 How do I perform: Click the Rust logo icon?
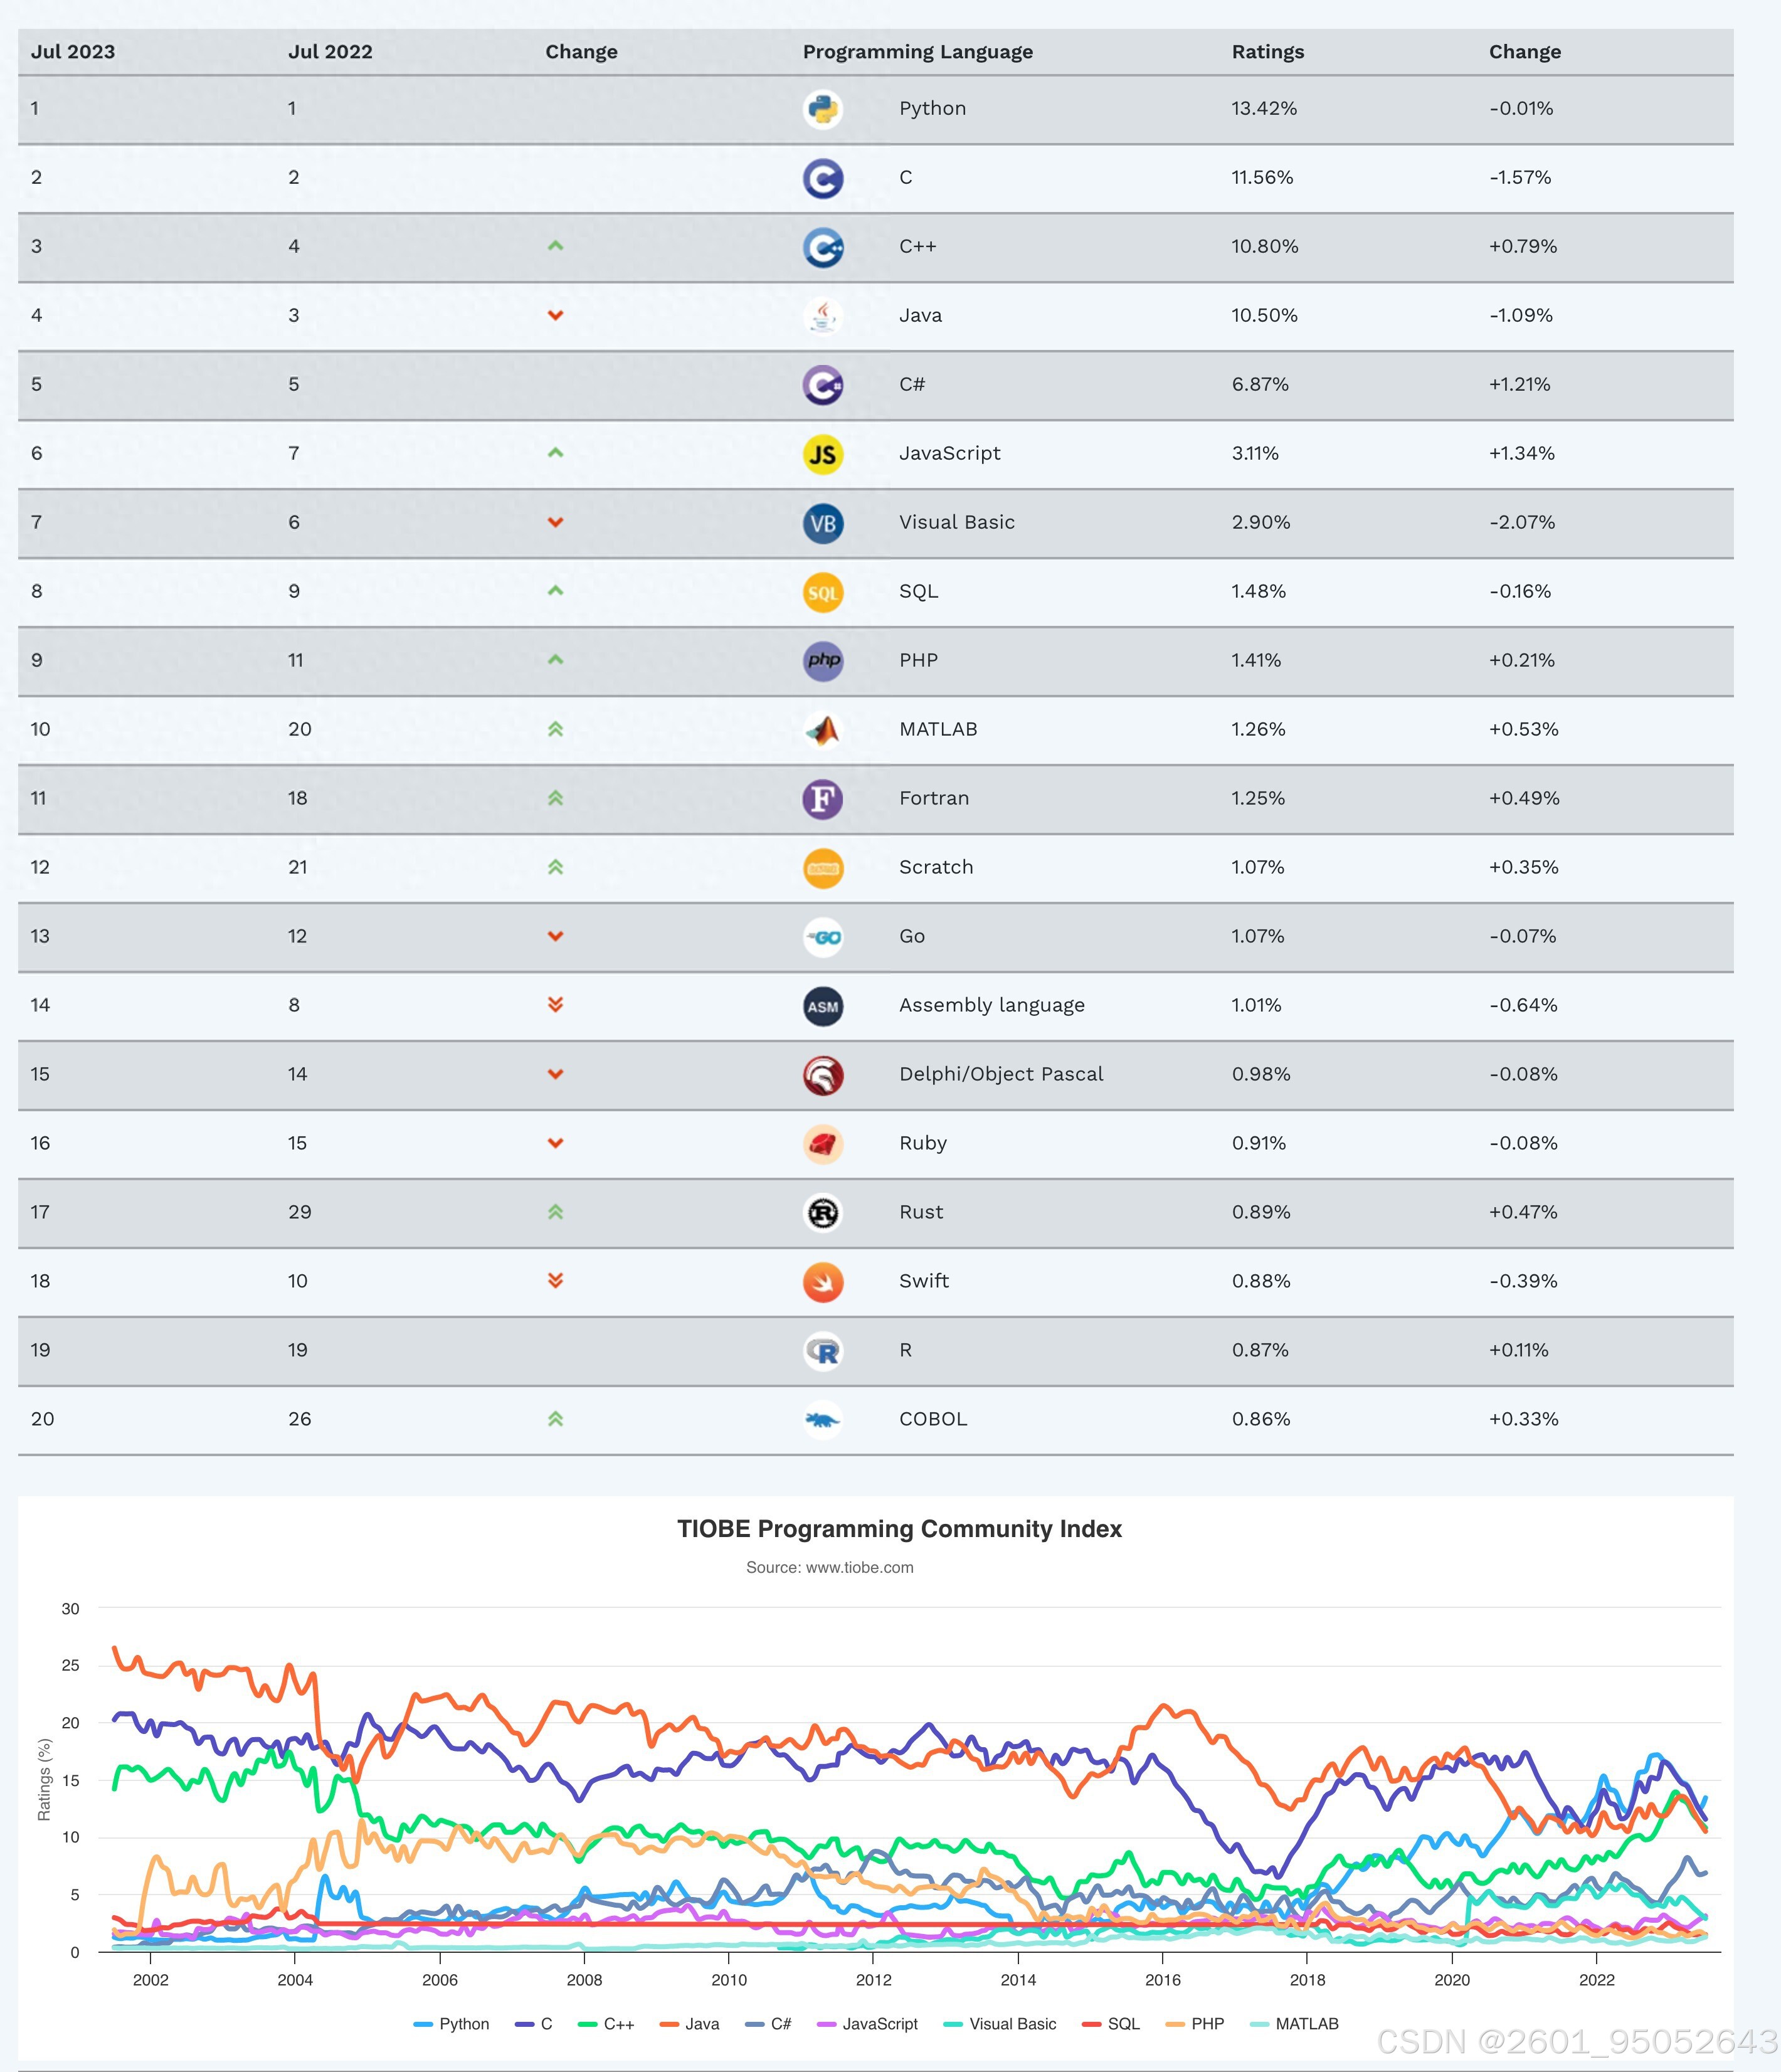tap(823, 1213)
